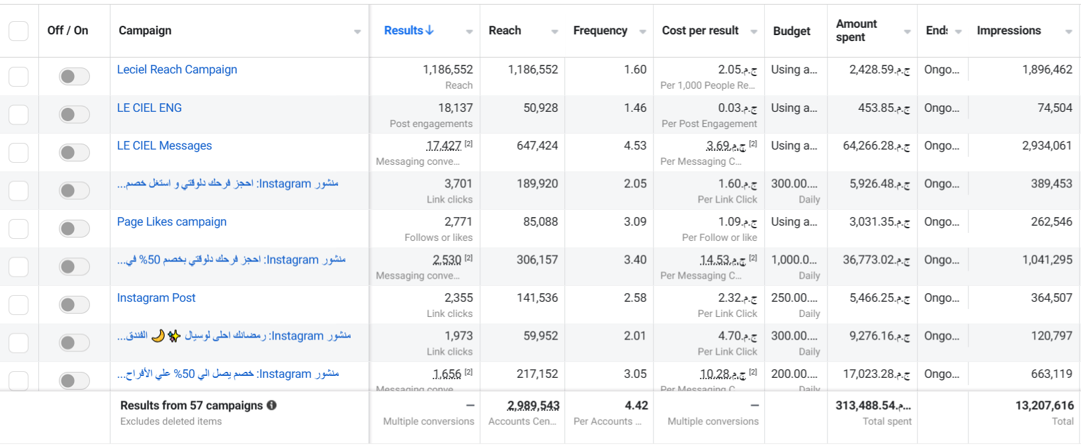
Task: Select the Leciel Reach Campaign row checkbox
Action: [x=19, y=77]
